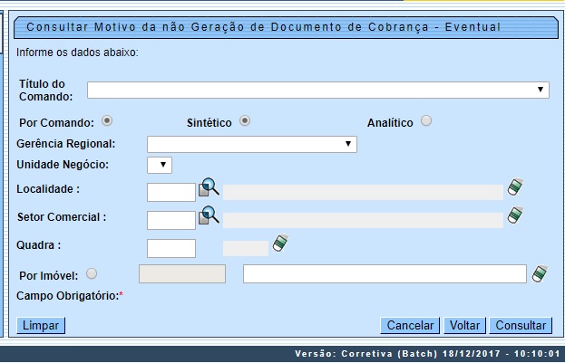Image resolution: width=565 pixels, height=363 pixels.
Task: Submit the form with Consultar button
Action: click(x=521, y=325)
